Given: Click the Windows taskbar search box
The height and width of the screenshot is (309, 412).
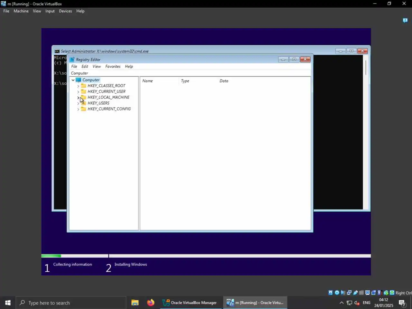Looking at the screenshot, I should tap(71, 303).
